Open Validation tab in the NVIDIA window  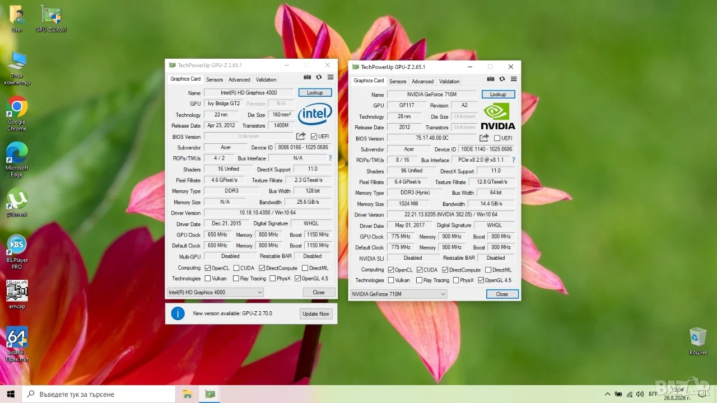pos(449,81)
